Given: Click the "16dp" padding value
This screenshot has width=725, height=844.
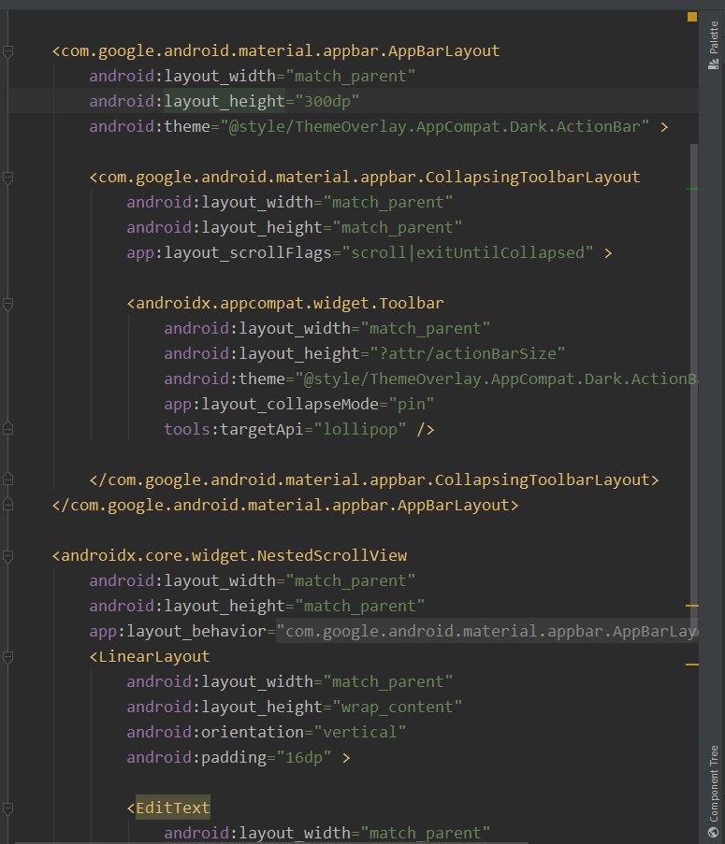Looking at the screenshot, I should (304, 758).
